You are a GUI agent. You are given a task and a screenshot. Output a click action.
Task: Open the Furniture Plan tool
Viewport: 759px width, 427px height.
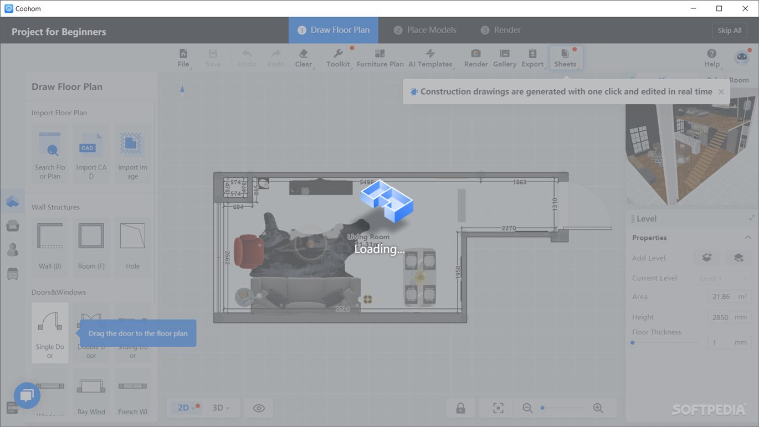(380, 58)
